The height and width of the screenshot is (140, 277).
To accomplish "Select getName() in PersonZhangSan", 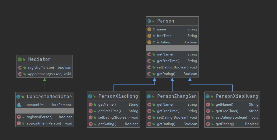I will click(172, 105).
